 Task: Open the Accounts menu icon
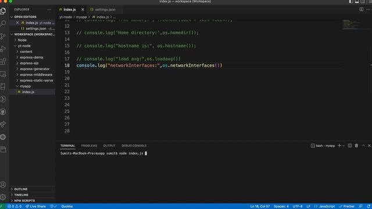click(x=3, y=185)
